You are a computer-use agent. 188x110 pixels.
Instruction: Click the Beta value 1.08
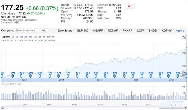118,15
